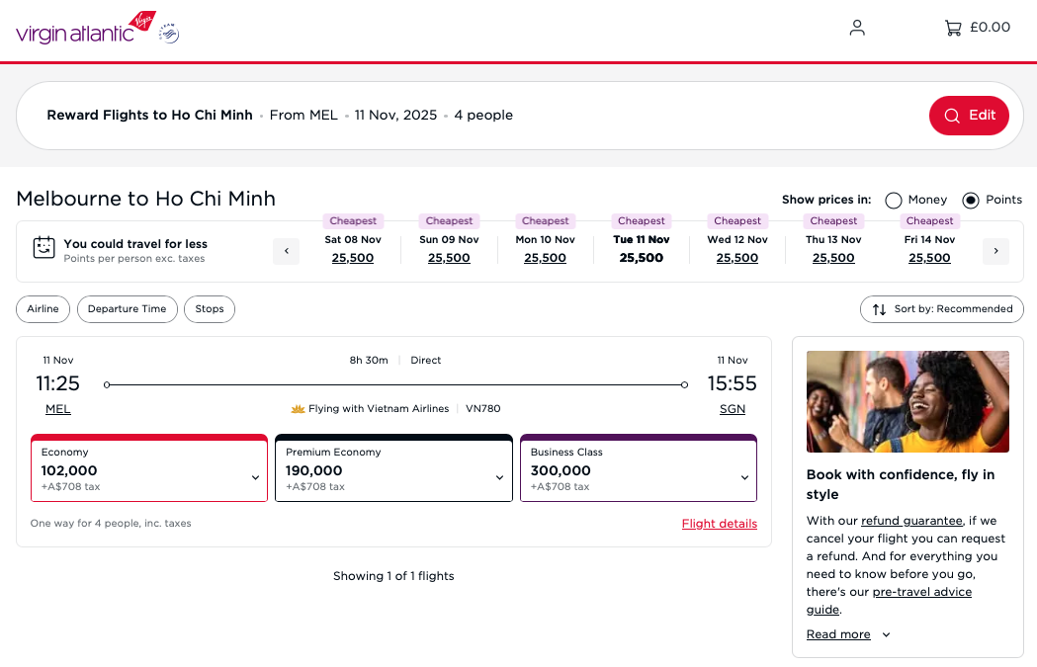Expand the Business Class 300,000 fare
1037x667 pixels.
(639, 468)
